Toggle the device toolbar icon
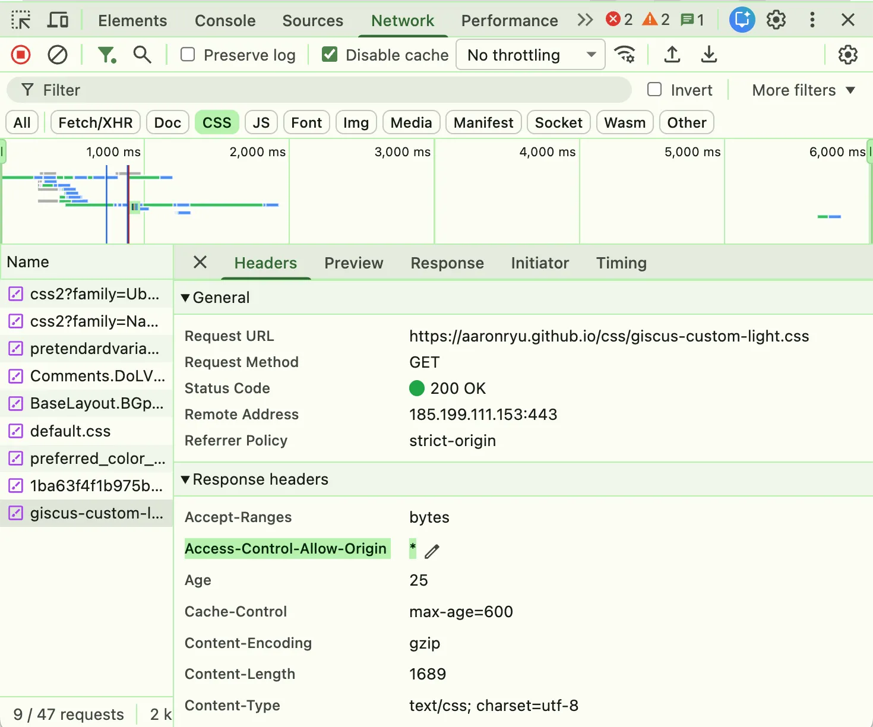 click(x=58, y=20)
